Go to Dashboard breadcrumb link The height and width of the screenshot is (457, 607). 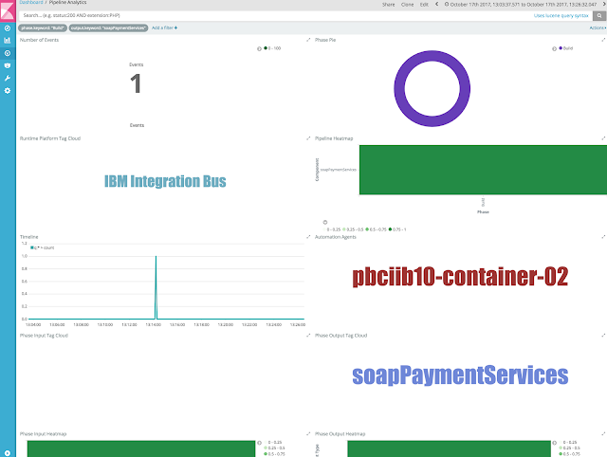[x=31, y=2]
